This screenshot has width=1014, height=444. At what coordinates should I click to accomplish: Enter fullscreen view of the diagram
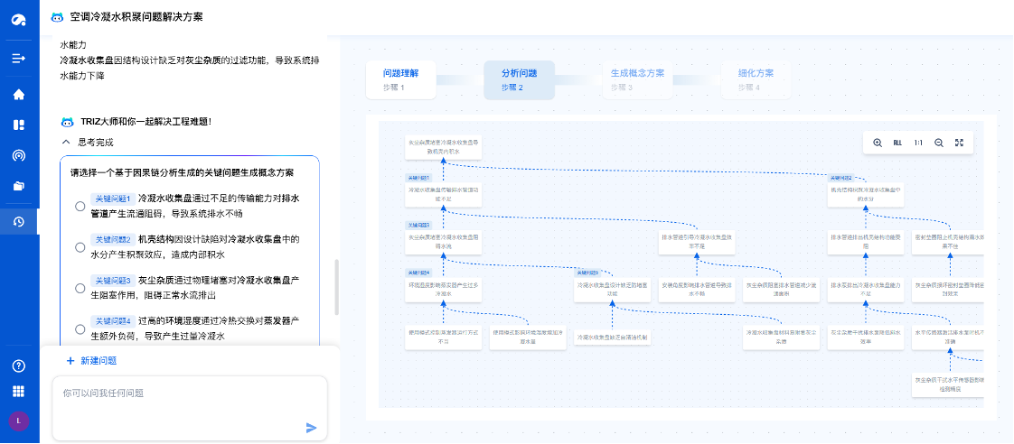point(959,143)
